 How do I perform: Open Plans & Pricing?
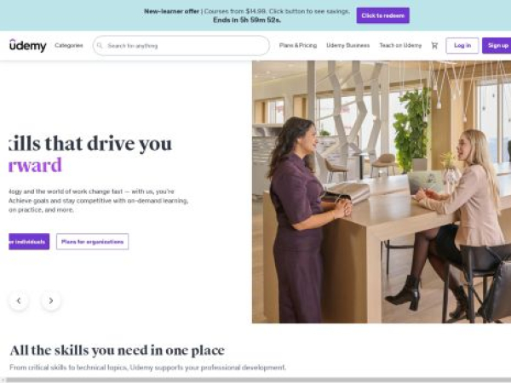298,45
